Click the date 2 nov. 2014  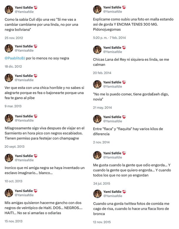click(x=101, y=142)
